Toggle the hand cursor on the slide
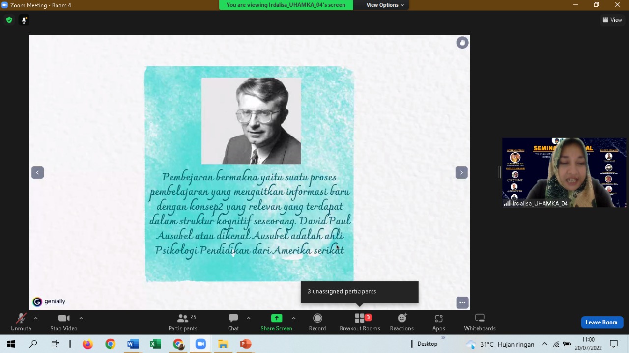Image resolution: width=629 pixels, height=353 pixels. click(x=462, y=43)
